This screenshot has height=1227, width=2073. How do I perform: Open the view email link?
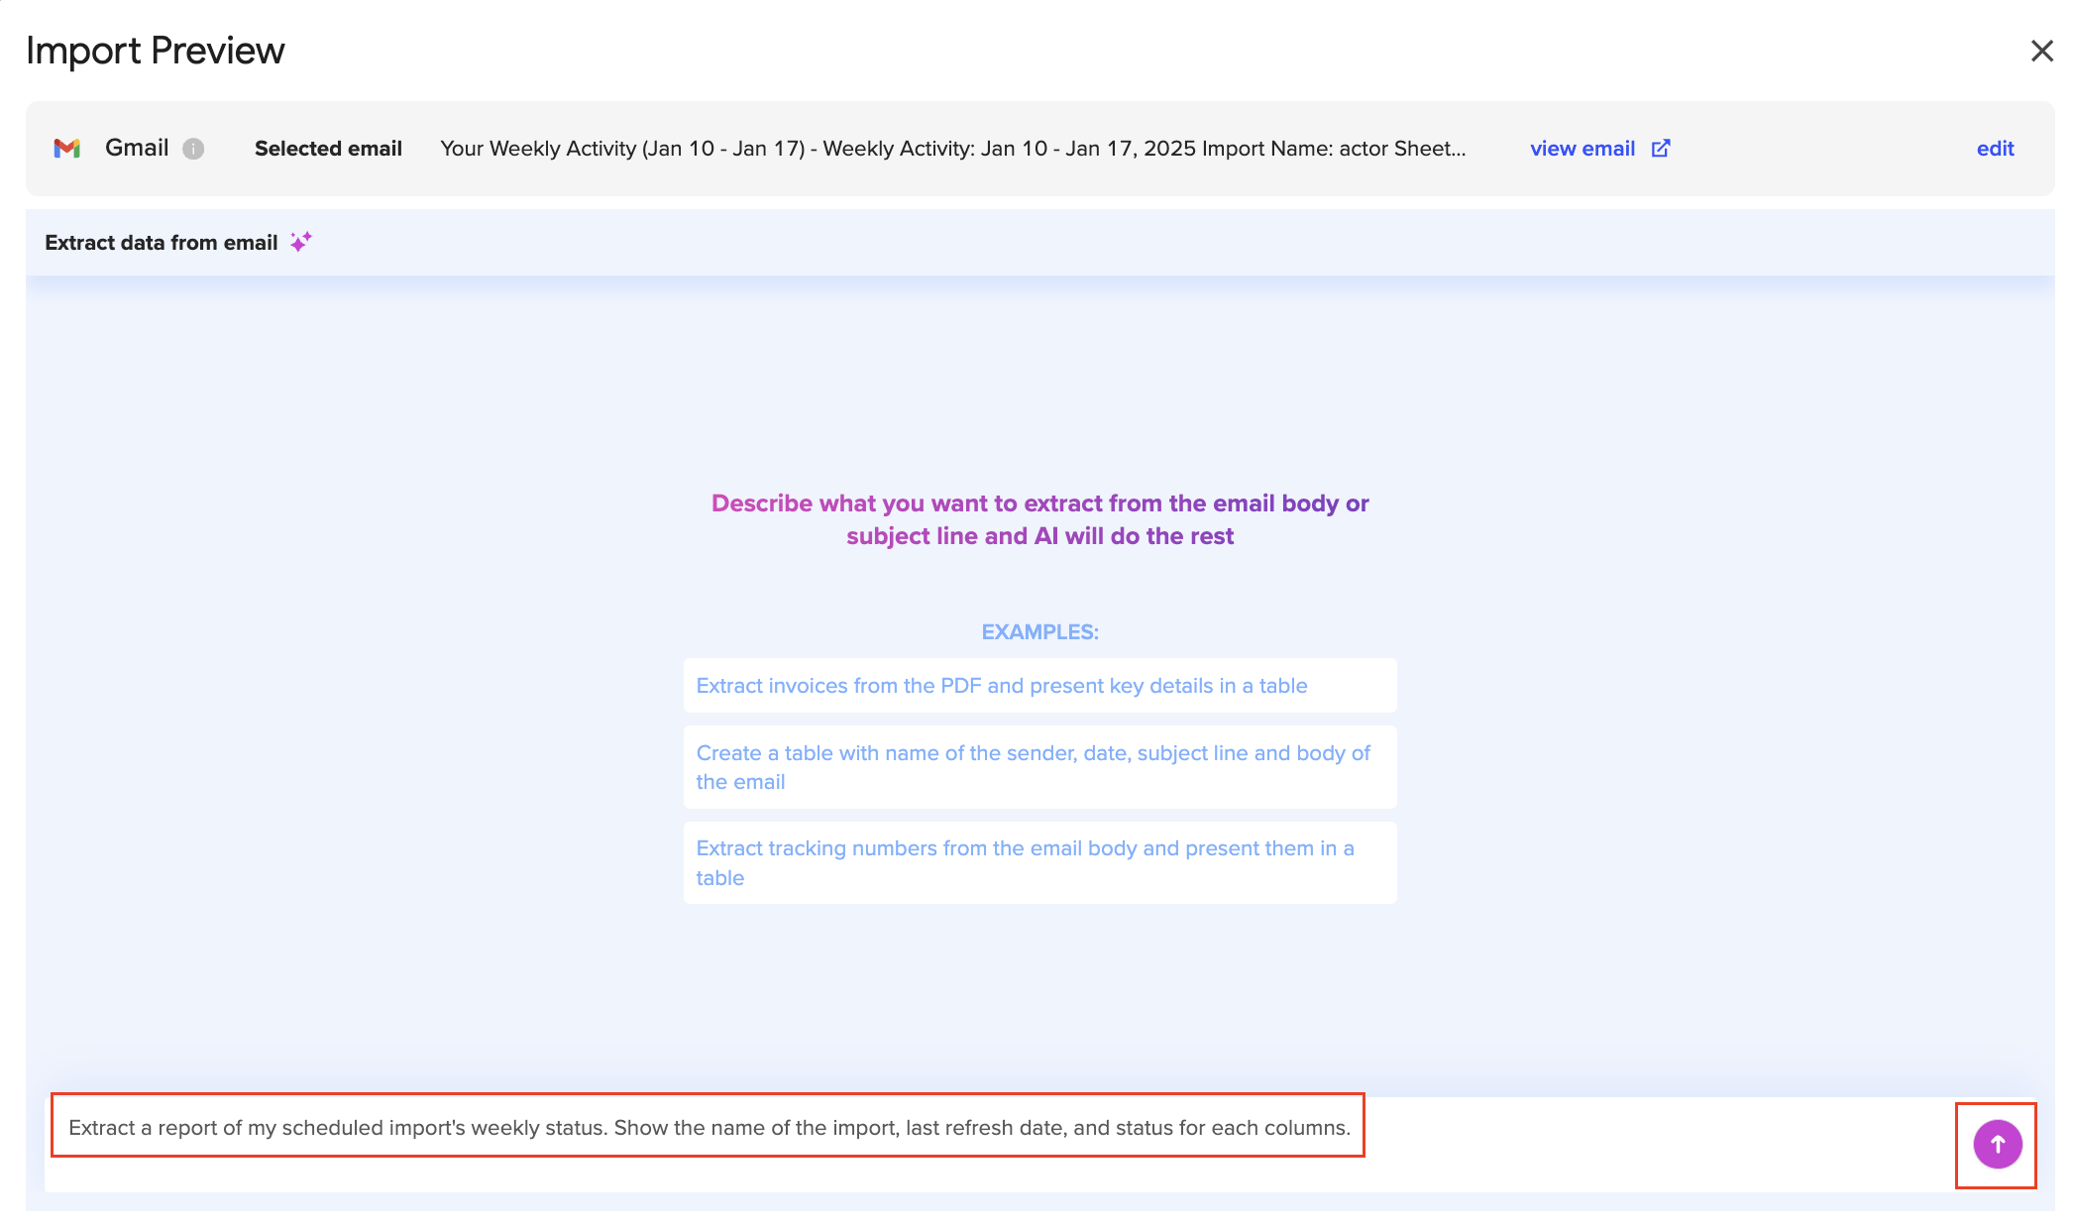(x=1582, y=149)
